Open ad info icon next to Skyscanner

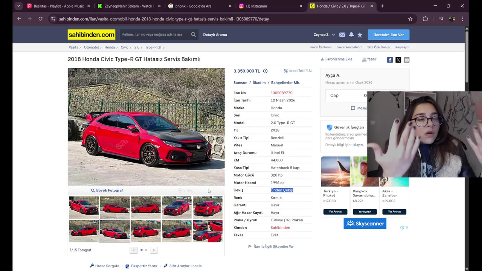(x=402, y=228)
